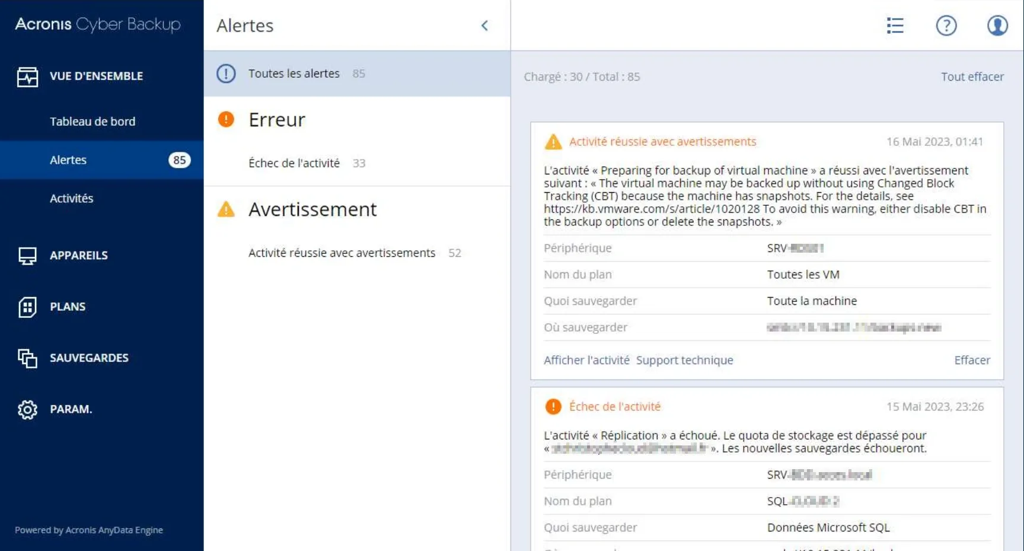Open PARAM. settings section

pyautogui.click(x=71, y=409)
